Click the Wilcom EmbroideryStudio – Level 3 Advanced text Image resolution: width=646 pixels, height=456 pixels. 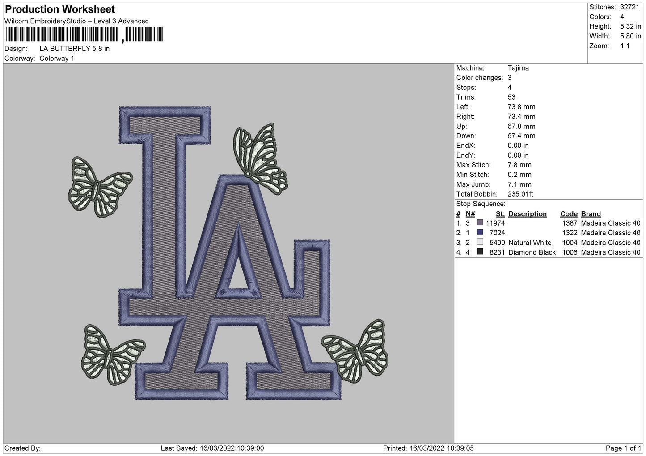coord(76,21)
